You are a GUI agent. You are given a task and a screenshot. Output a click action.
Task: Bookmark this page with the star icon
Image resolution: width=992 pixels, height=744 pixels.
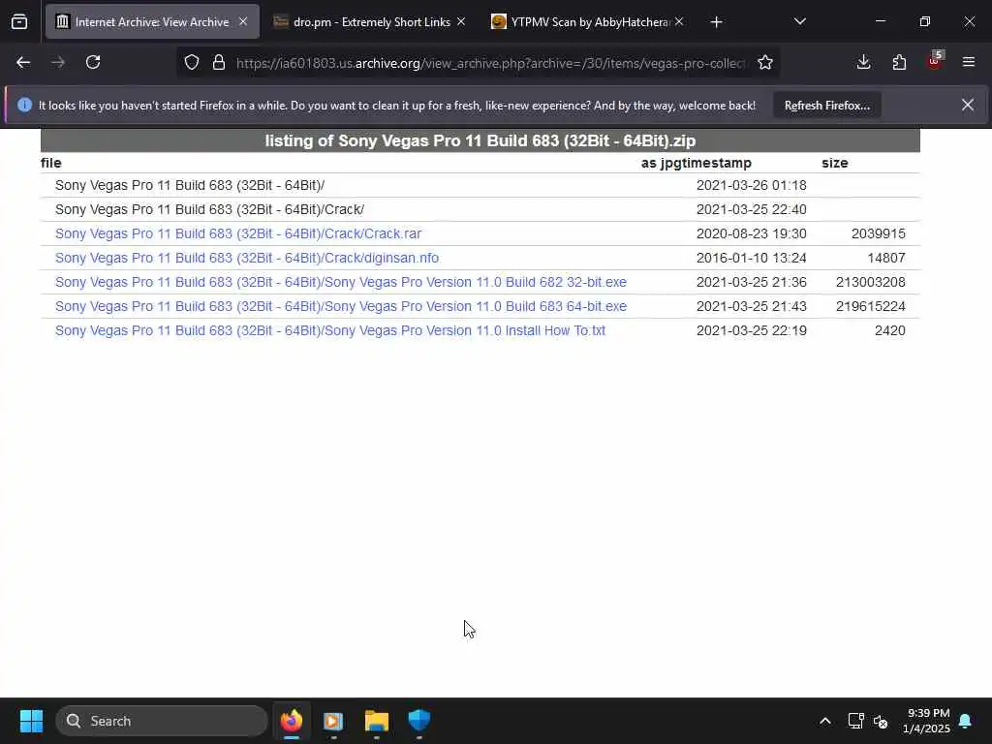coord(765,62)
